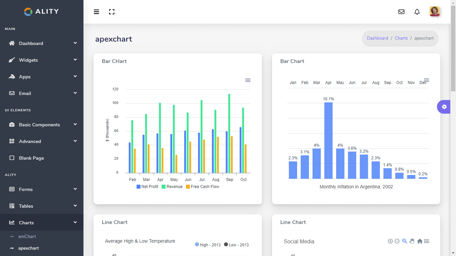456x256 pixels.
Task: Open the amChart submenu item
Action: click(27, 236)
